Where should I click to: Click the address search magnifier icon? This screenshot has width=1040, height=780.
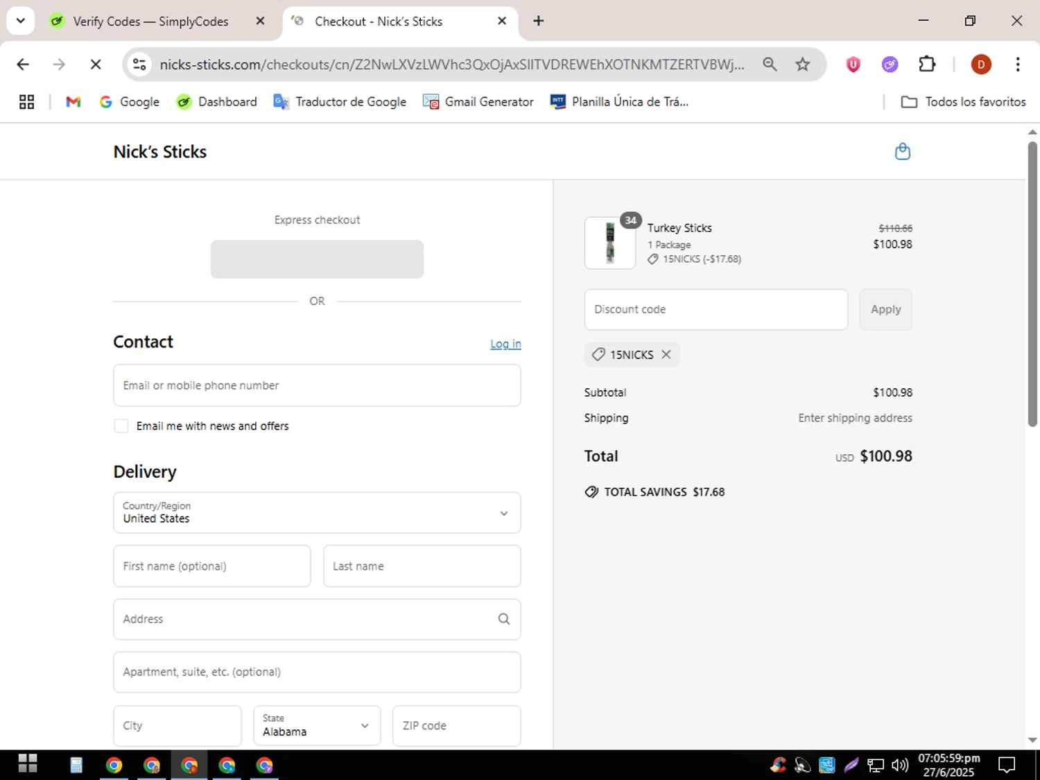click(504, 619)
